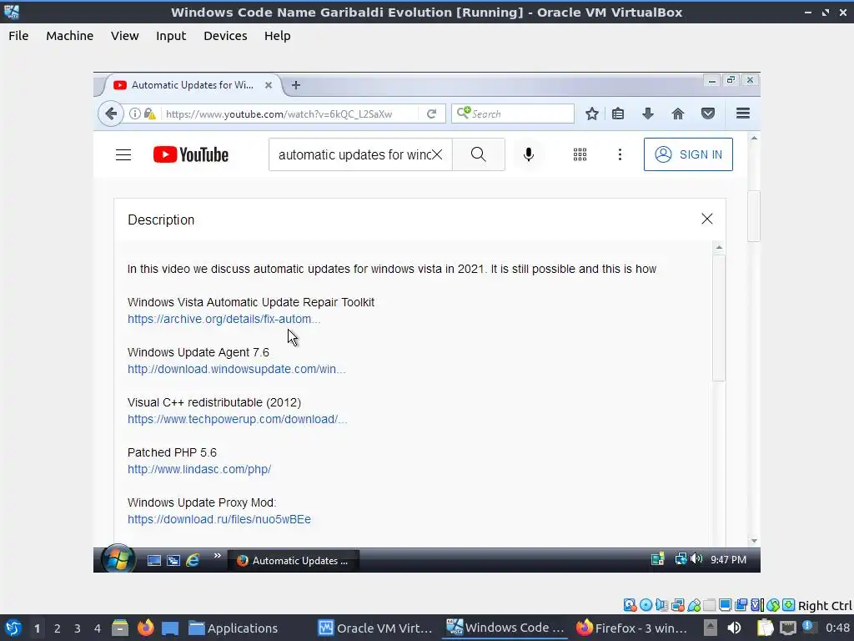Viewport: 854px width, 641px height.
Task: Open VirtualBox Help menu
Action: (x=277, y=36)
